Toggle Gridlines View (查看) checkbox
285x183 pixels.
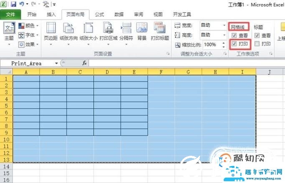tap(234, 36)
